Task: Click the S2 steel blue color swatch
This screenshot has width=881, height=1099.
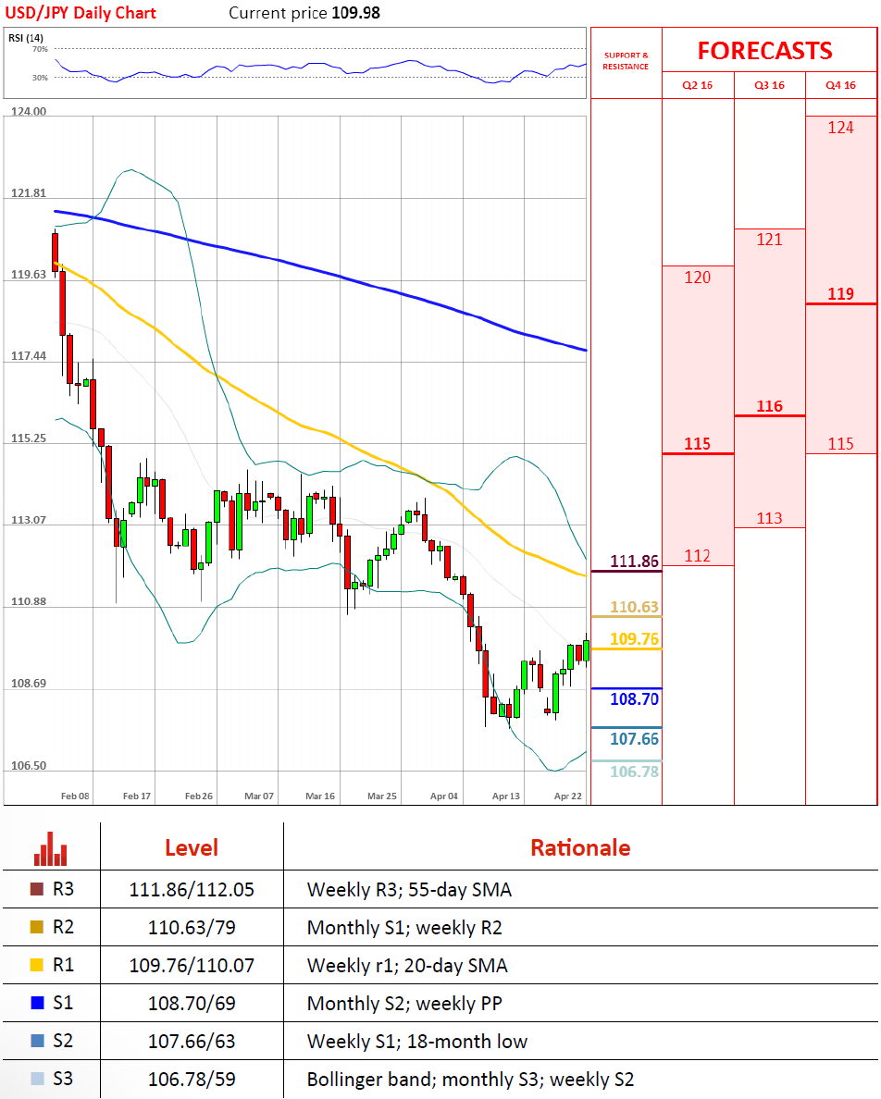Action: (x=37, y=1040)
